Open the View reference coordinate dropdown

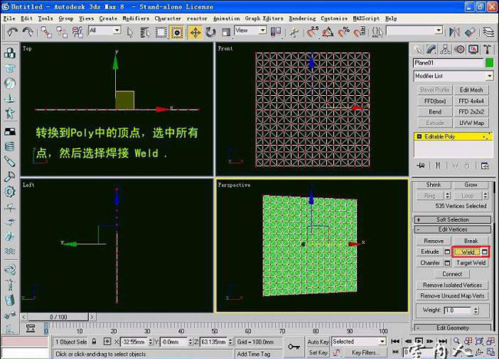click(x=250, y=30)
